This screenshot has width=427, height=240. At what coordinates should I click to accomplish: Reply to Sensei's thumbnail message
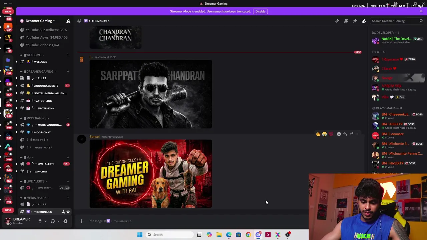tap(345, 134)
